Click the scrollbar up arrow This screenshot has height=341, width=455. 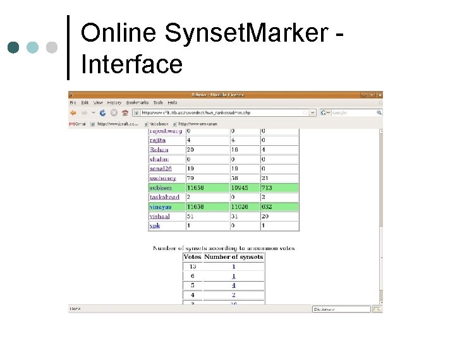381,131
